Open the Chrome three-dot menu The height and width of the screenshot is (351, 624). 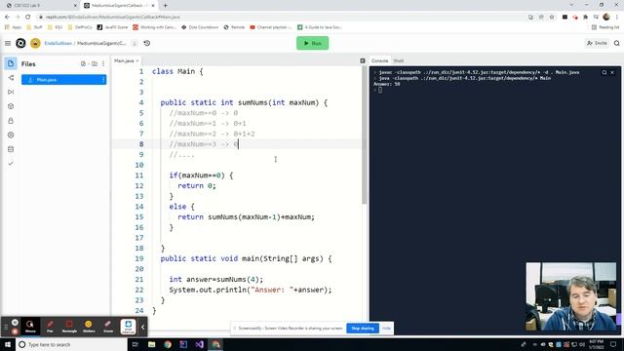[x=617, y=18]
